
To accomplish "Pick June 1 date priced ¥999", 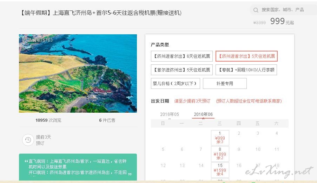I will click(220, 138).
